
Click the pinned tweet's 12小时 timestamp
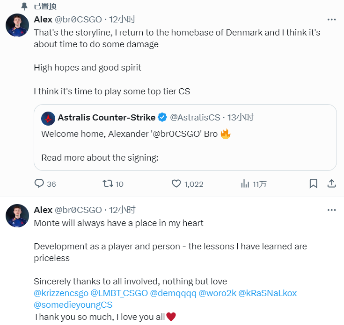pos(122,20)
